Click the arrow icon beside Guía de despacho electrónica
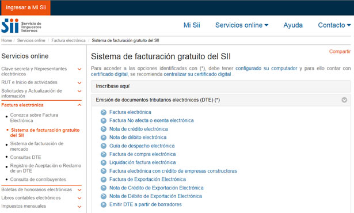Image resolution: width=354 pixels, height=213 pixels. 104,146
